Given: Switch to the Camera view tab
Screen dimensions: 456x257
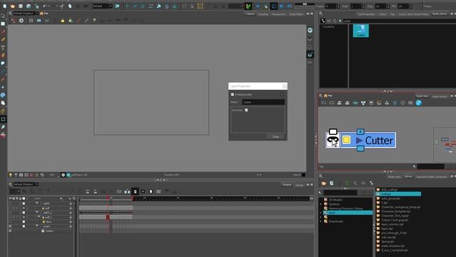Looking at the screenshot, I should coord(250,14).
